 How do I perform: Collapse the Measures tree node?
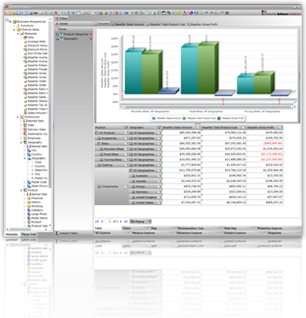coord(18,33)
